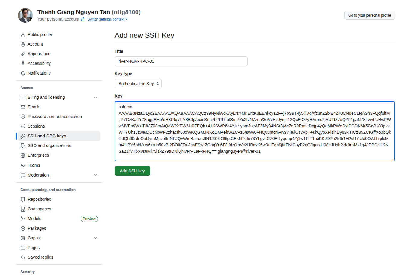Click Go to your personal profile button

(369, 15)
